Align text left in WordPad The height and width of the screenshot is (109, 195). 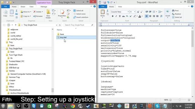(147, 16)
